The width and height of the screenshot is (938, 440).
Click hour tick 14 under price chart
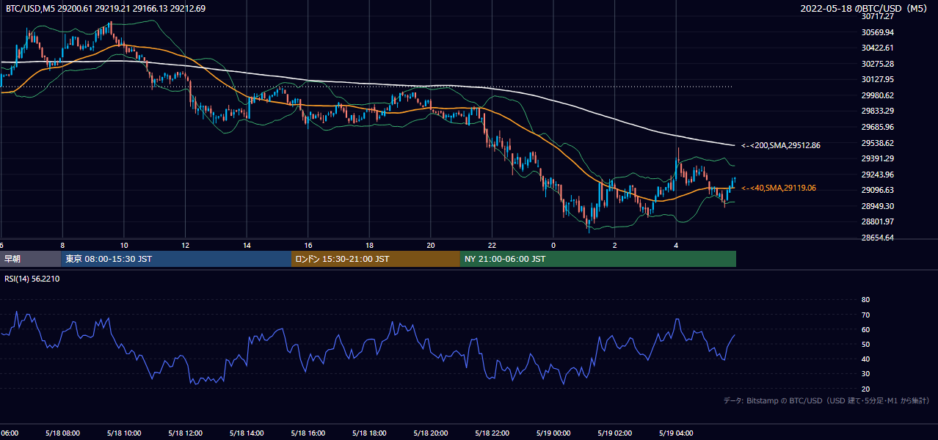click(x=247, y=245)
